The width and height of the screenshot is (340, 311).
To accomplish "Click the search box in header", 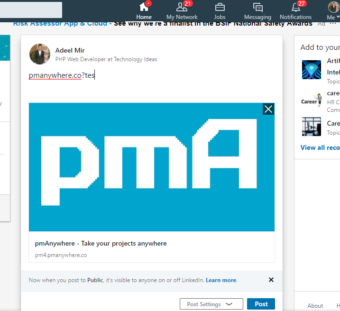I will click(31, 10).
